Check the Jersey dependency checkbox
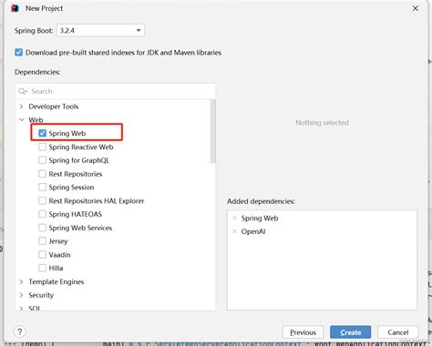The image size is (432, 346). [x=42, y=241]
